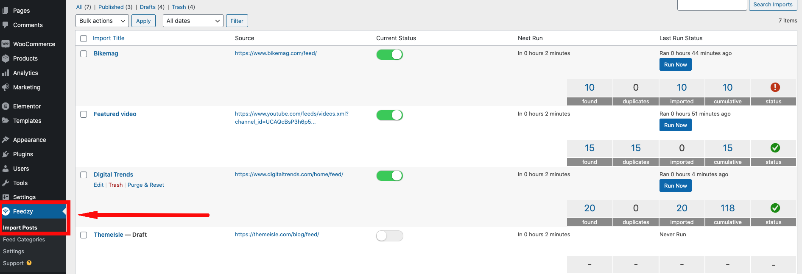
Task: Click the Feedzy wifi-style icon
Action: [6, 211]
